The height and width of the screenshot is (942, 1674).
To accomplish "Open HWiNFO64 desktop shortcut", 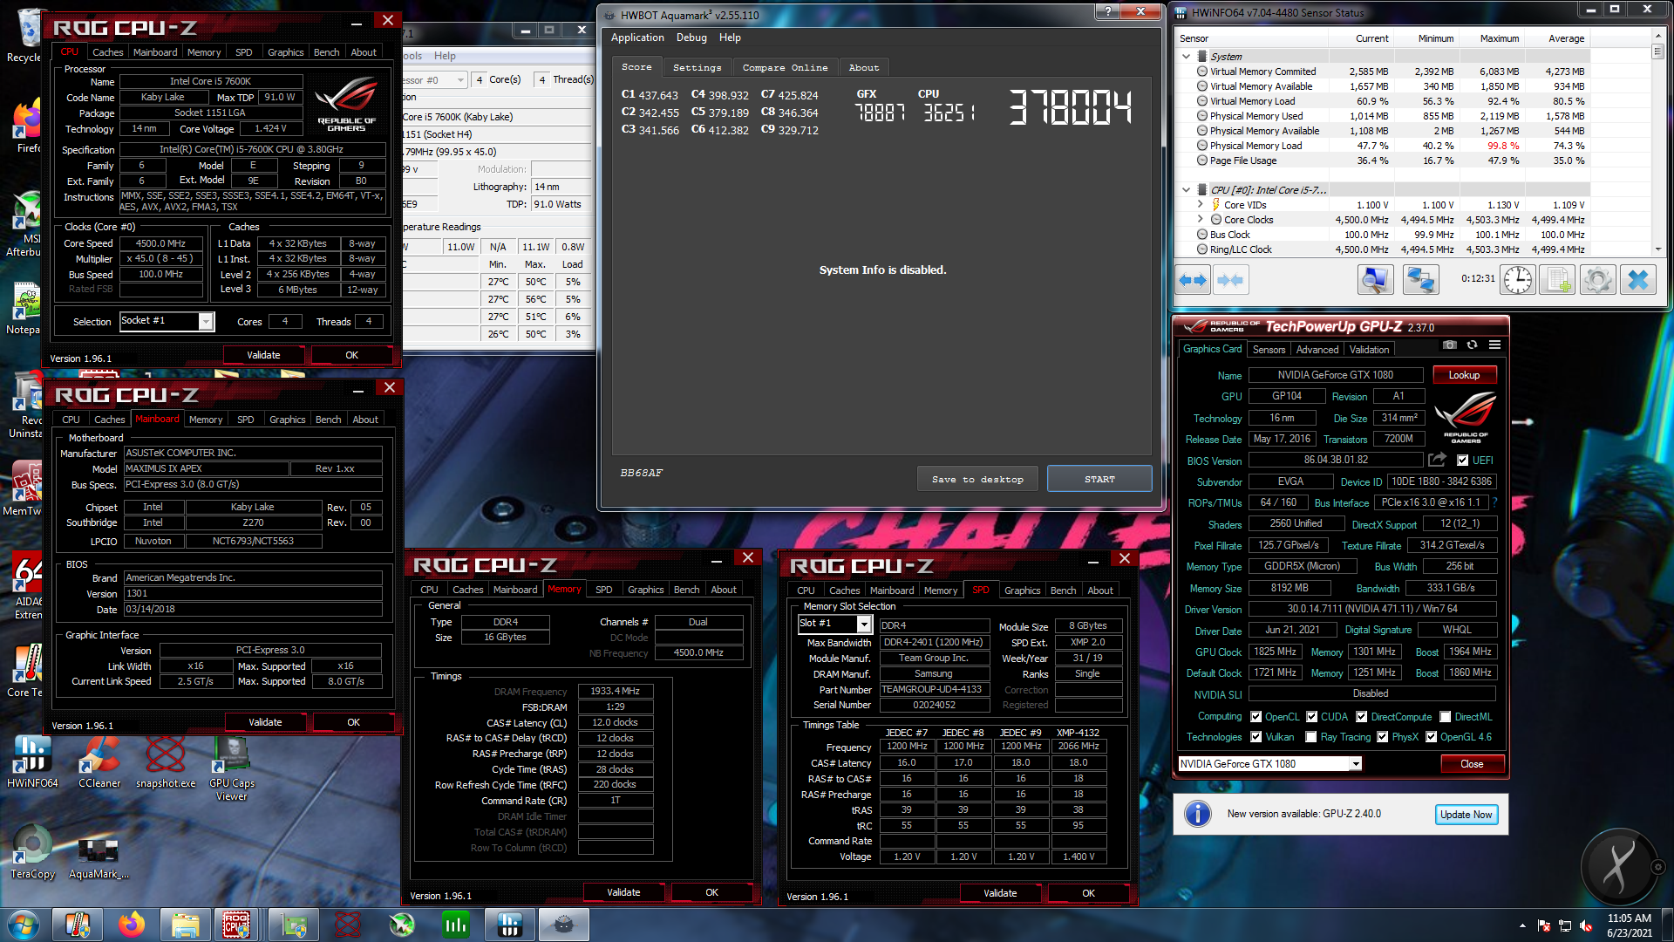I will 32,761.
